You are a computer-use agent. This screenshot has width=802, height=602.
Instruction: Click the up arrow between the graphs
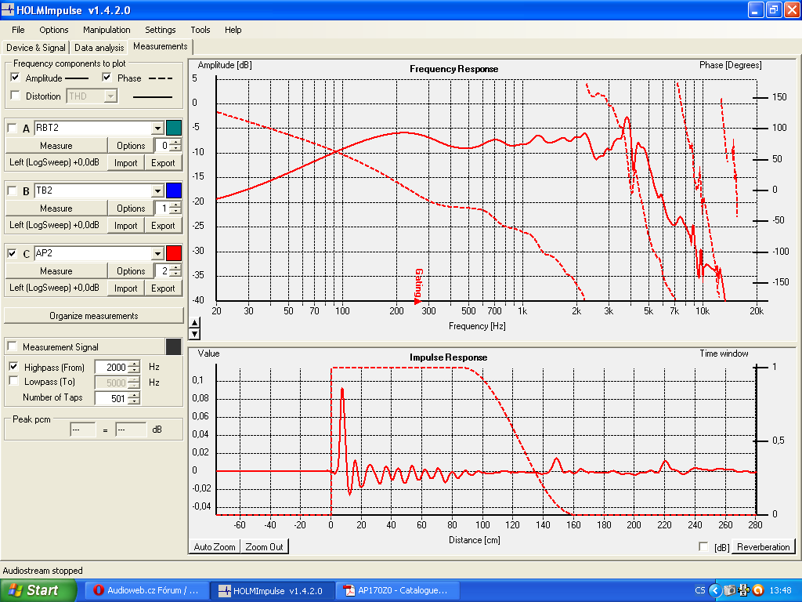194,322
